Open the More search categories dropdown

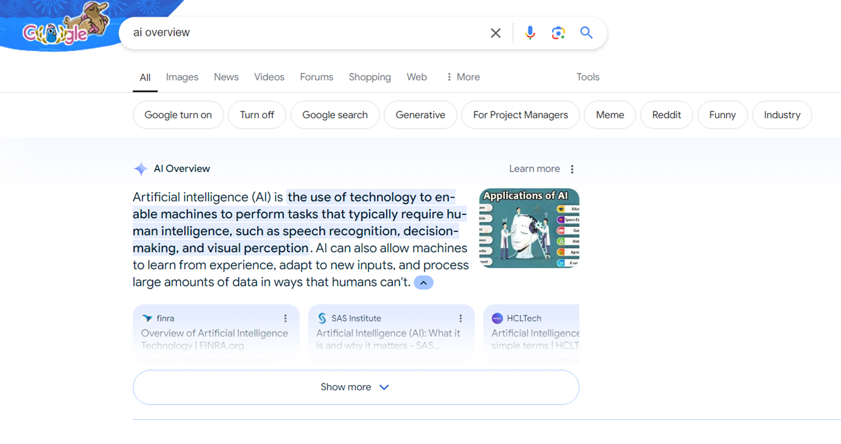pyautogui.click(x=463, y=77)
